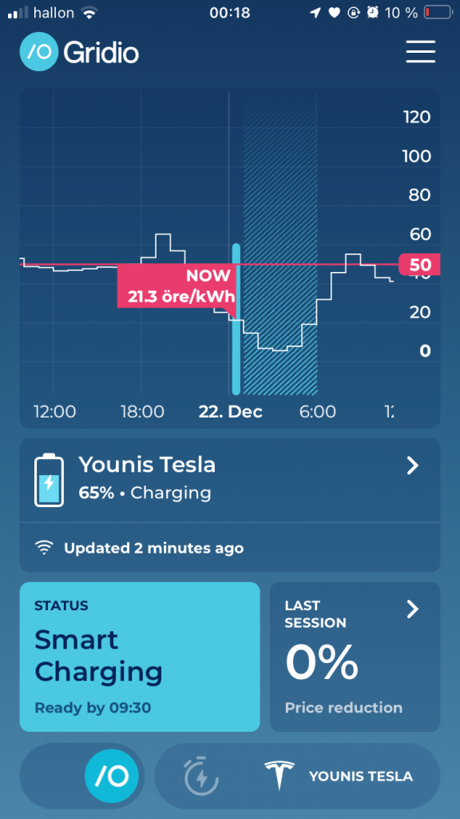Select the Gridio smart mode toggle
460x819 pixels.
[112, 777]
